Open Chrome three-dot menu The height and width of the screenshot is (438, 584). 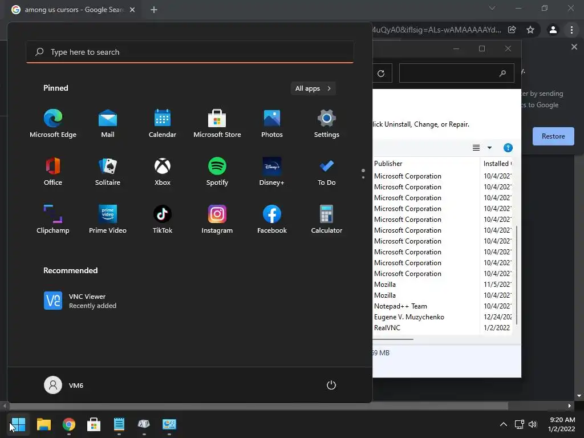pyautogui.click(x=571, y=30)
